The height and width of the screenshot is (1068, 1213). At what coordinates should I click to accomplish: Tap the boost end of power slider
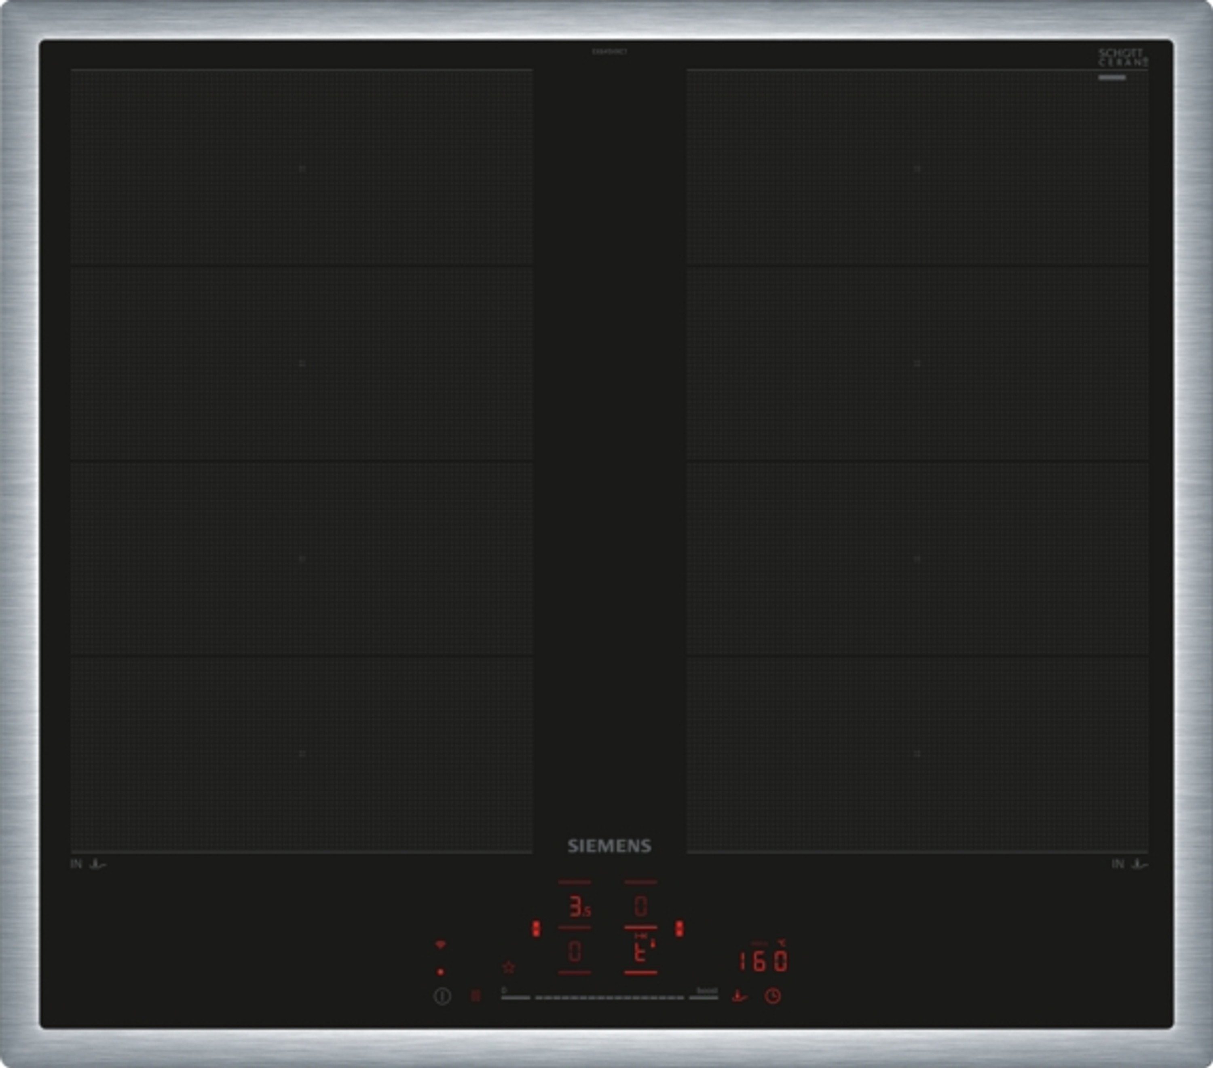(704, 997)
